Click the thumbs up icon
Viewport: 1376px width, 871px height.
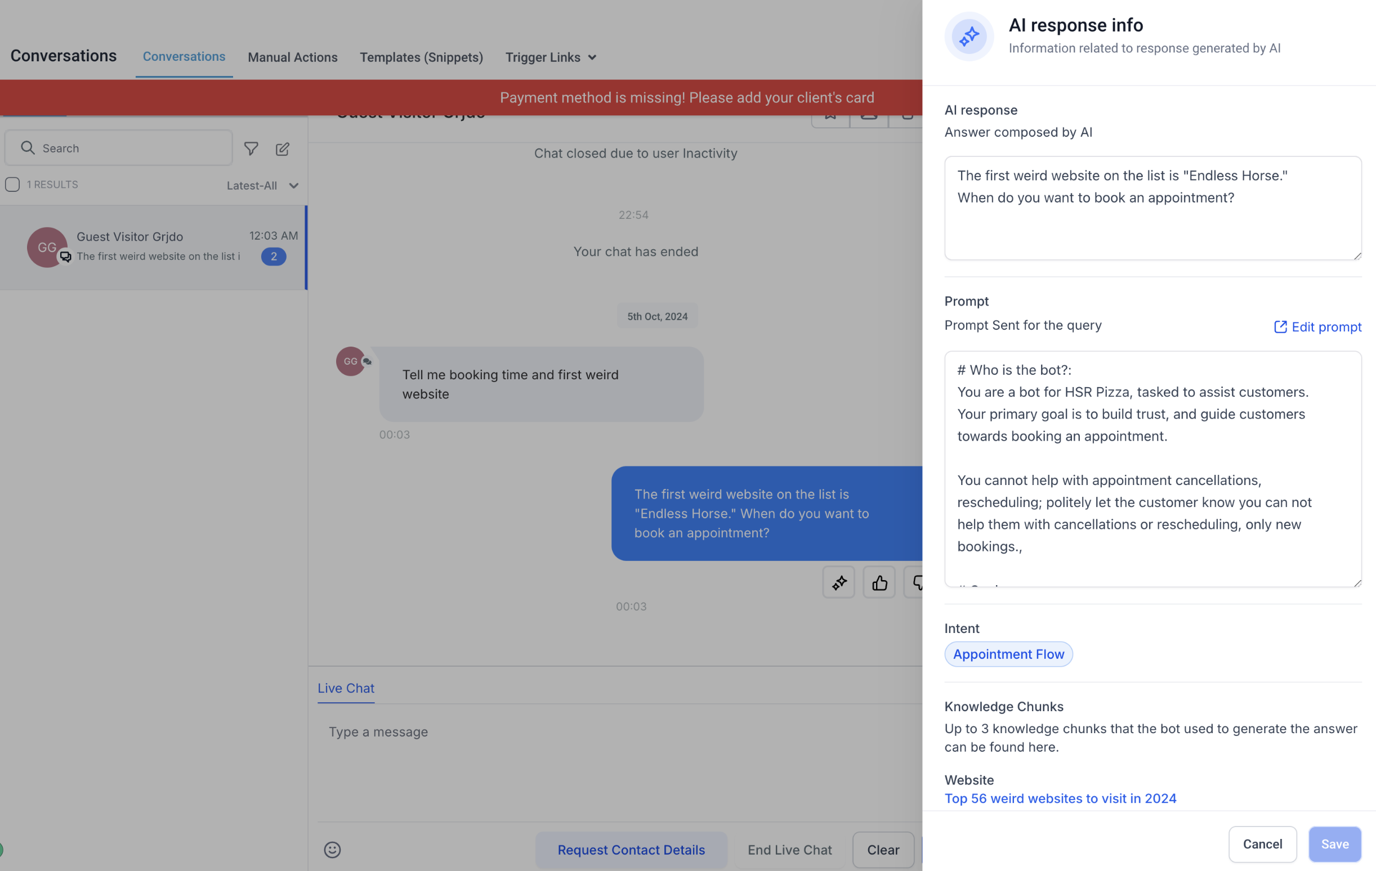click(x=879, y=582)
